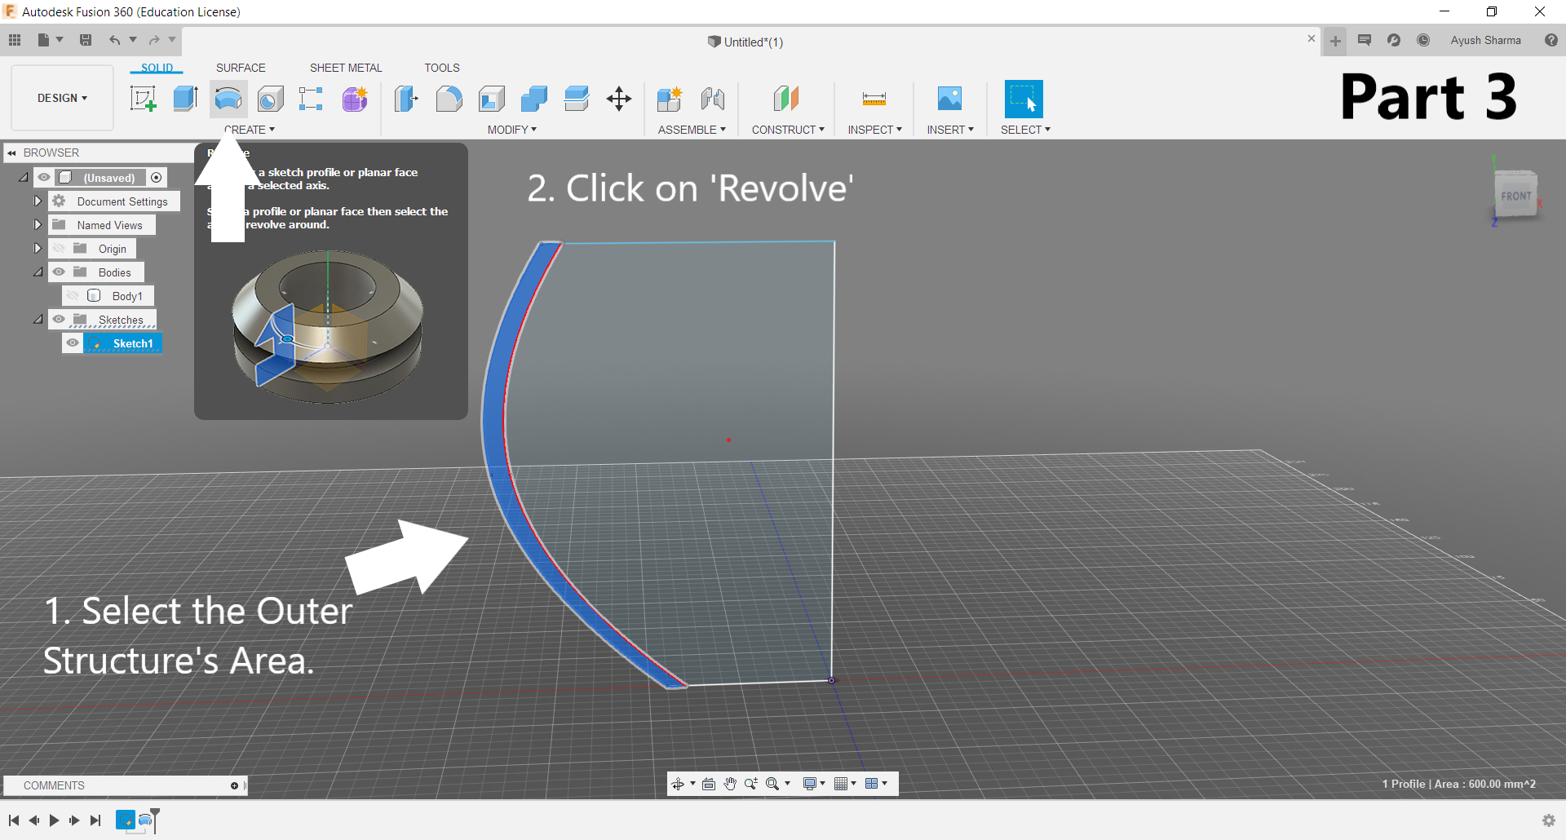1566x840 pixels.
Task: Click the Undo arrow icon
Action: click(114, 40)
